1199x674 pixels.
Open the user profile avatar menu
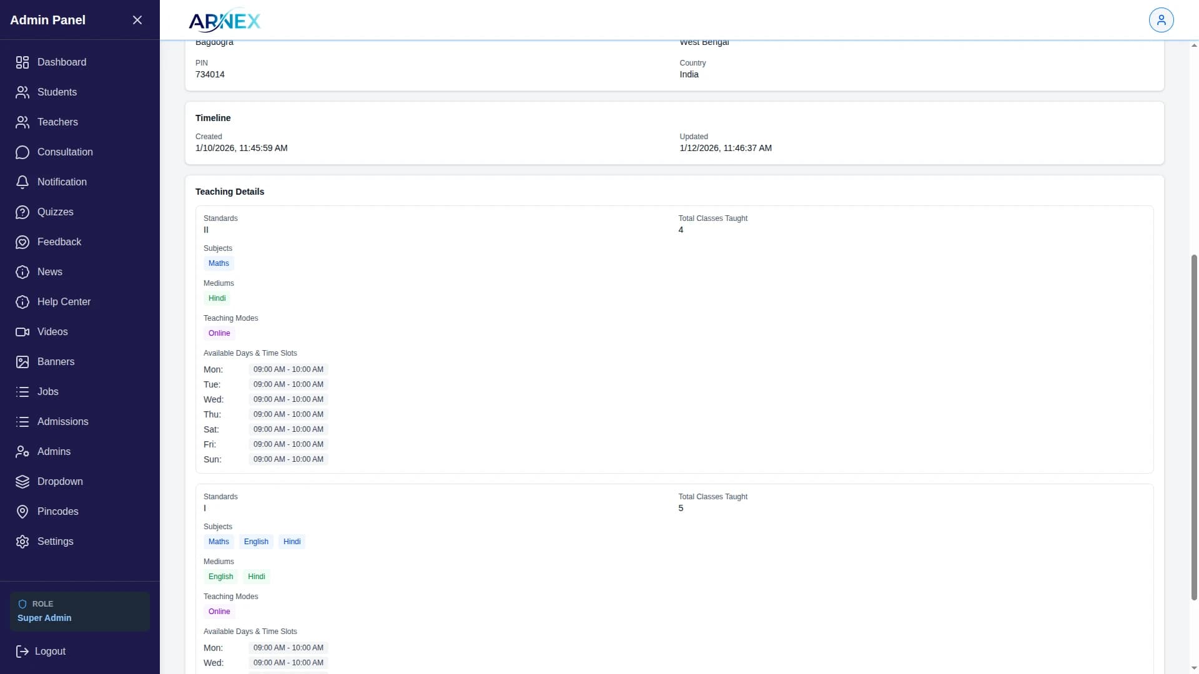point(1161,20)
